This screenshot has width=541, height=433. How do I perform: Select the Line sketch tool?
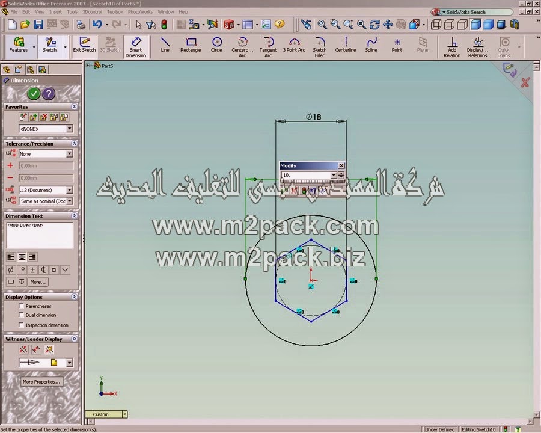click(x=165, y=46)
